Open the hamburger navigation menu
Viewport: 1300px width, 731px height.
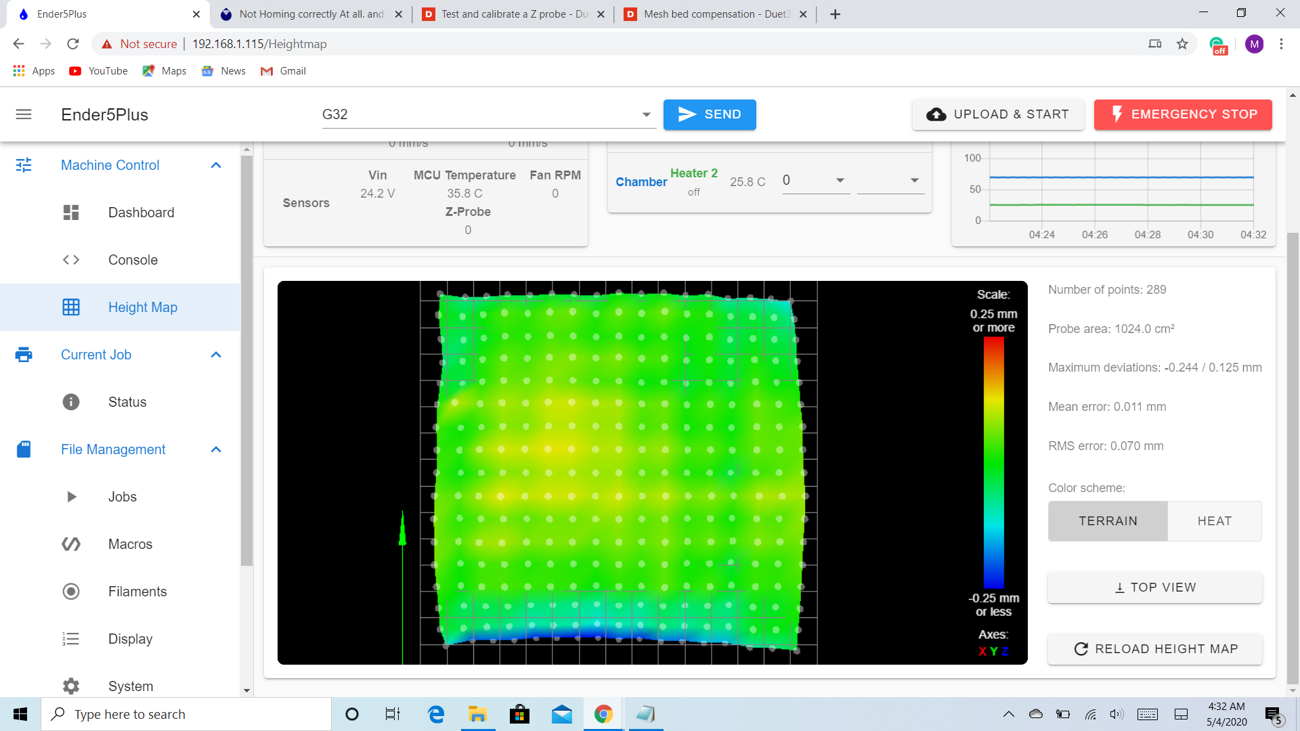24,114
